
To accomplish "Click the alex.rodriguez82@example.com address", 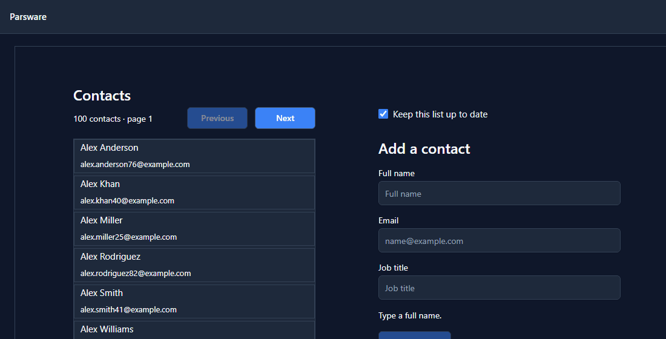I will tap(136, 273).
